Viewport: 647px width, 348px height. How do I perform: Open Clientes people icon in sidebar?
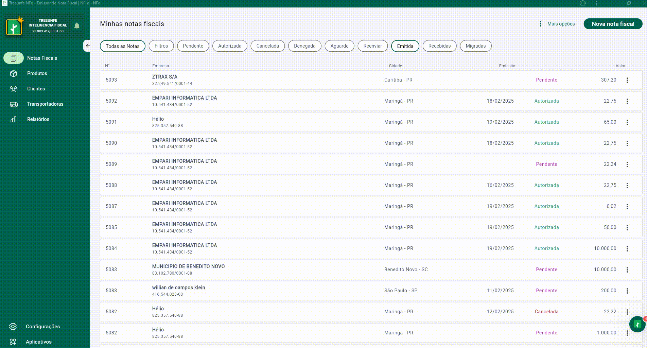click(x=14, y=89)
